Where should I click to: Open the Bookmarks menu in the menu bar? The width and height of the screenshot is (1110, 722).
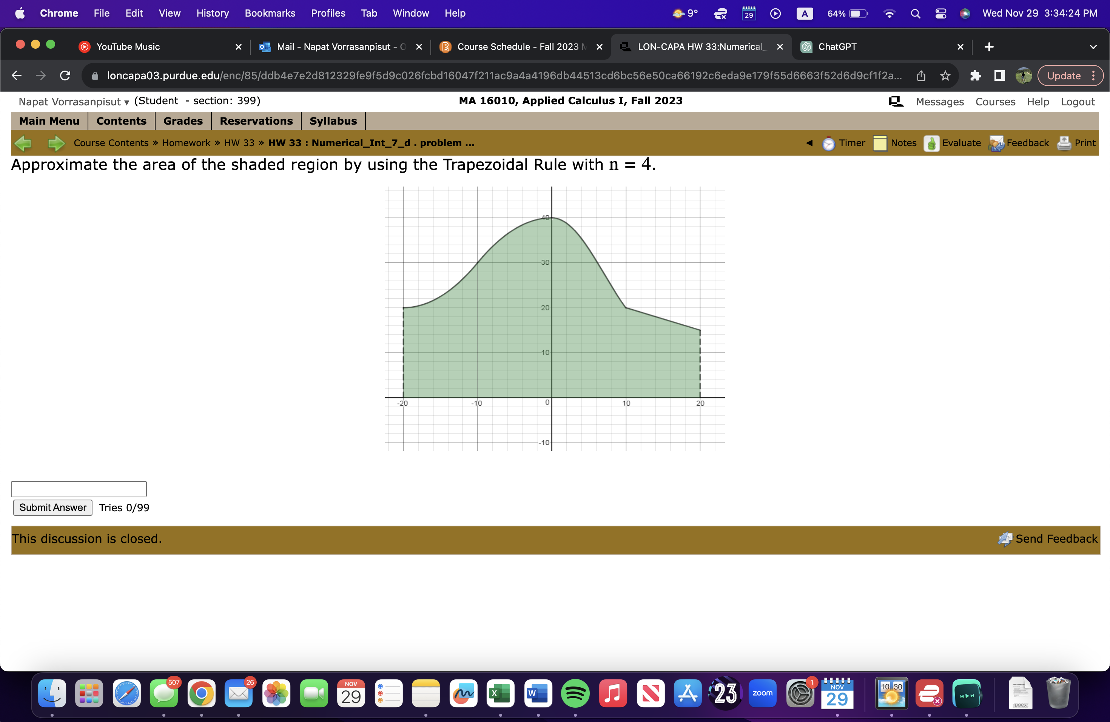(x=270, y=13)
